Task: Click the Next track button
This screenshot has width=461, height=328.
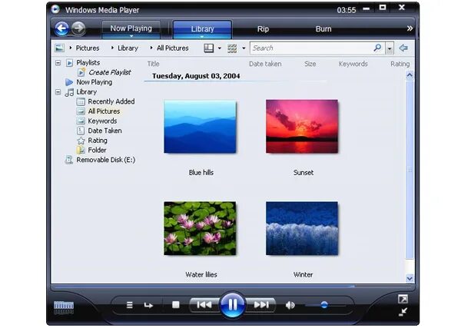Action: pos(261,305)
